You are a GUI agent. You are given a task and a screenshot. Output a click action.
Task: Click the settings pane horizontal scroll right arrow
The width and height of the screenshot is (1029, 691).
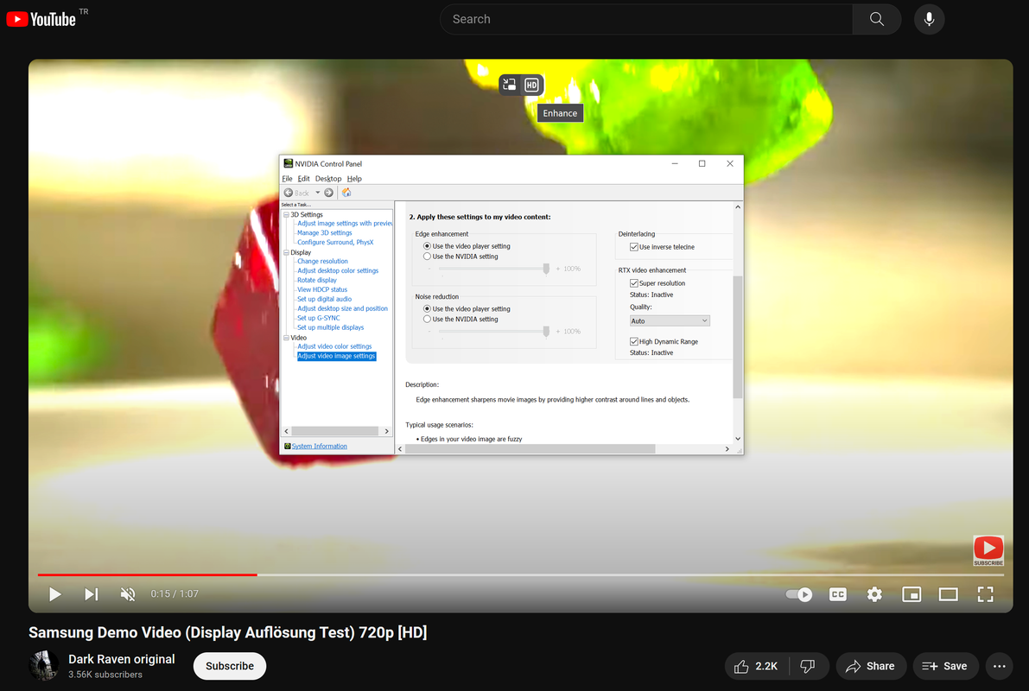pyautogui.click(x=727, y=449)
